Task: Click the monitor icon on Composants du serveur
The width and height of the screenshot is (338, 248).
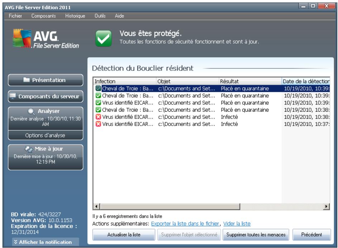Action: (13, 96)
